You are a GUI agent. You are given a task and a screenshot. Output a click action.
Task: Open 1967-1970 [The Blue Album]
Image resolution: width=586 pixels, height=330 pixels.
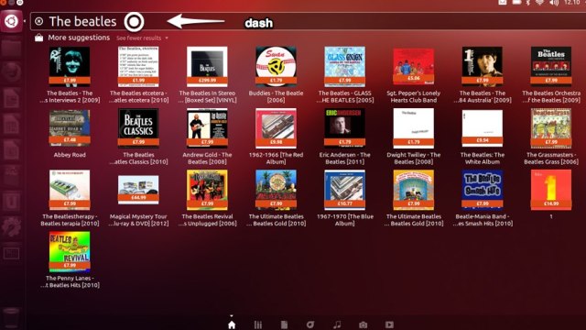(344, 198)
